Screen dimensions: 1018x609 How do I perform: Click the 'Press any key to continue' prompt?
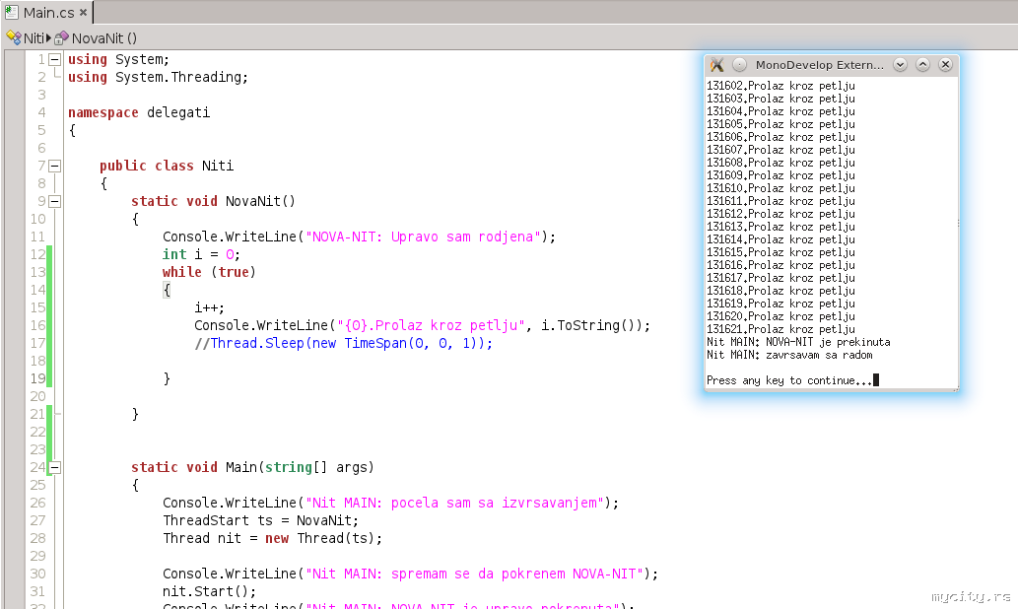(788, 380)
